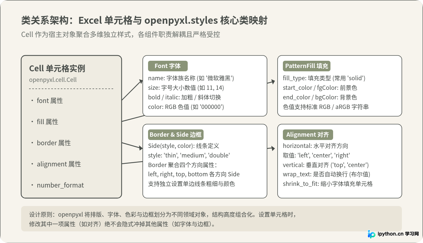Click the line "取值: 'left', 'center', 'right'"
This screenshot has width=423, height=243.
point(317,156)
